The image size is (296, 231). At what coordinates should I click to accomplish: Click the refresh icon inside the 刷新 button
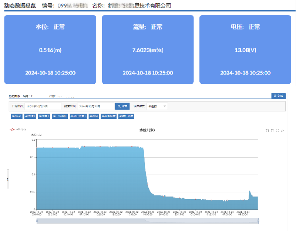(275, 96)
